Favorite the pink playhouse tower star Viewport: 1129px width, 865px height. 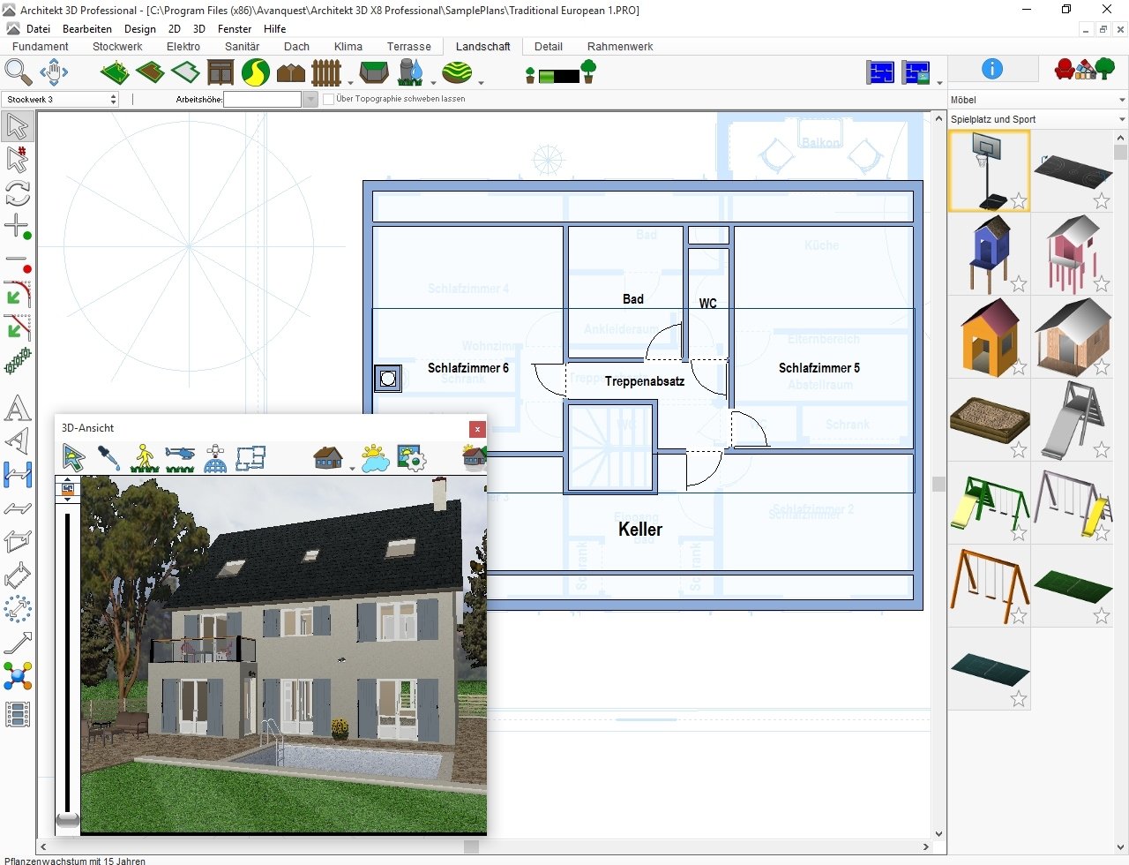1102,284
